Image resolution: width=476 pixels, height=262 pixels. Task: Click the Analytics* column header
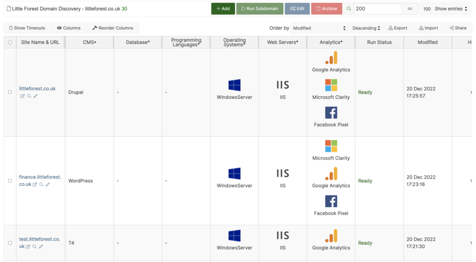(x=331, y=42)
